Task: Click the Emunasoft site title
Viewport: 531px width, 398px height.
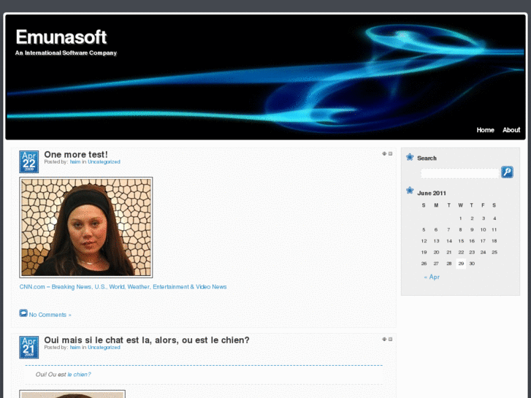Action: click(61, 37)
